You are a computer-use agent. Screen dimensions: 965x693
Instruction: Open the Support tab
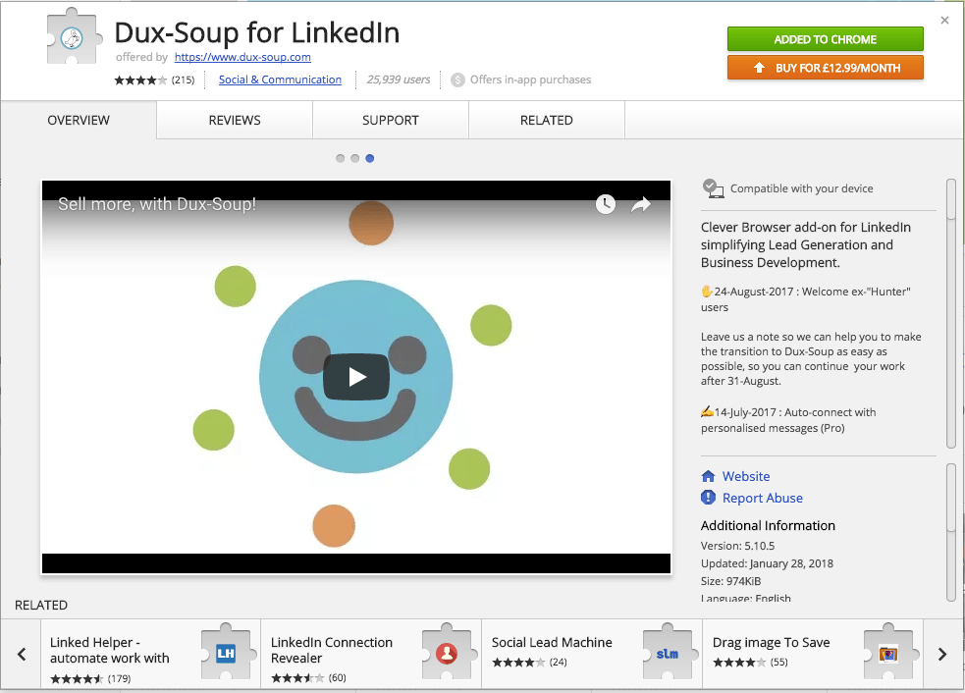click(x=391, y=120)
